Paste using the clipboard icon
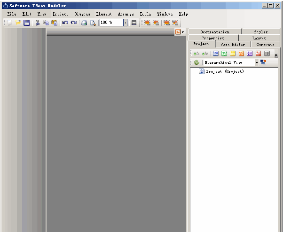Screen dimensions: 283x232 [x=55, y=23]
